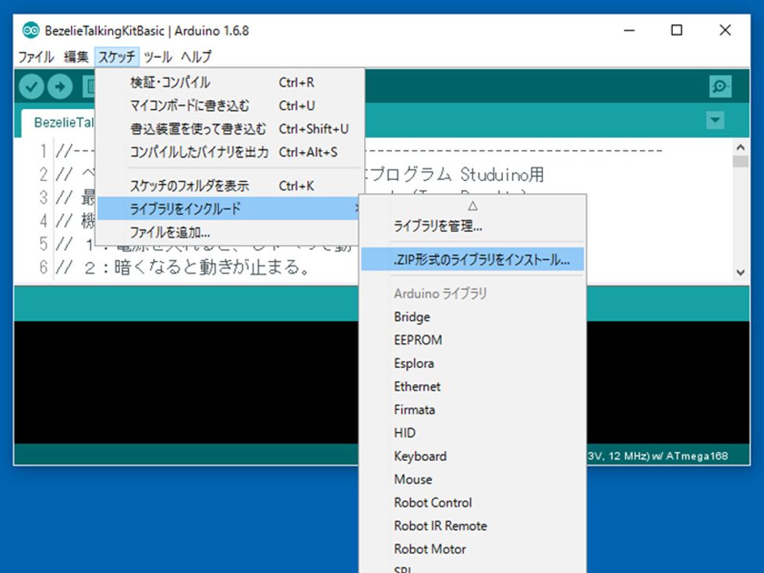Click the Verify checkmark toolbar icon
Image resolution: width=764 pixels, height=573 pixels.
point(32,87)
